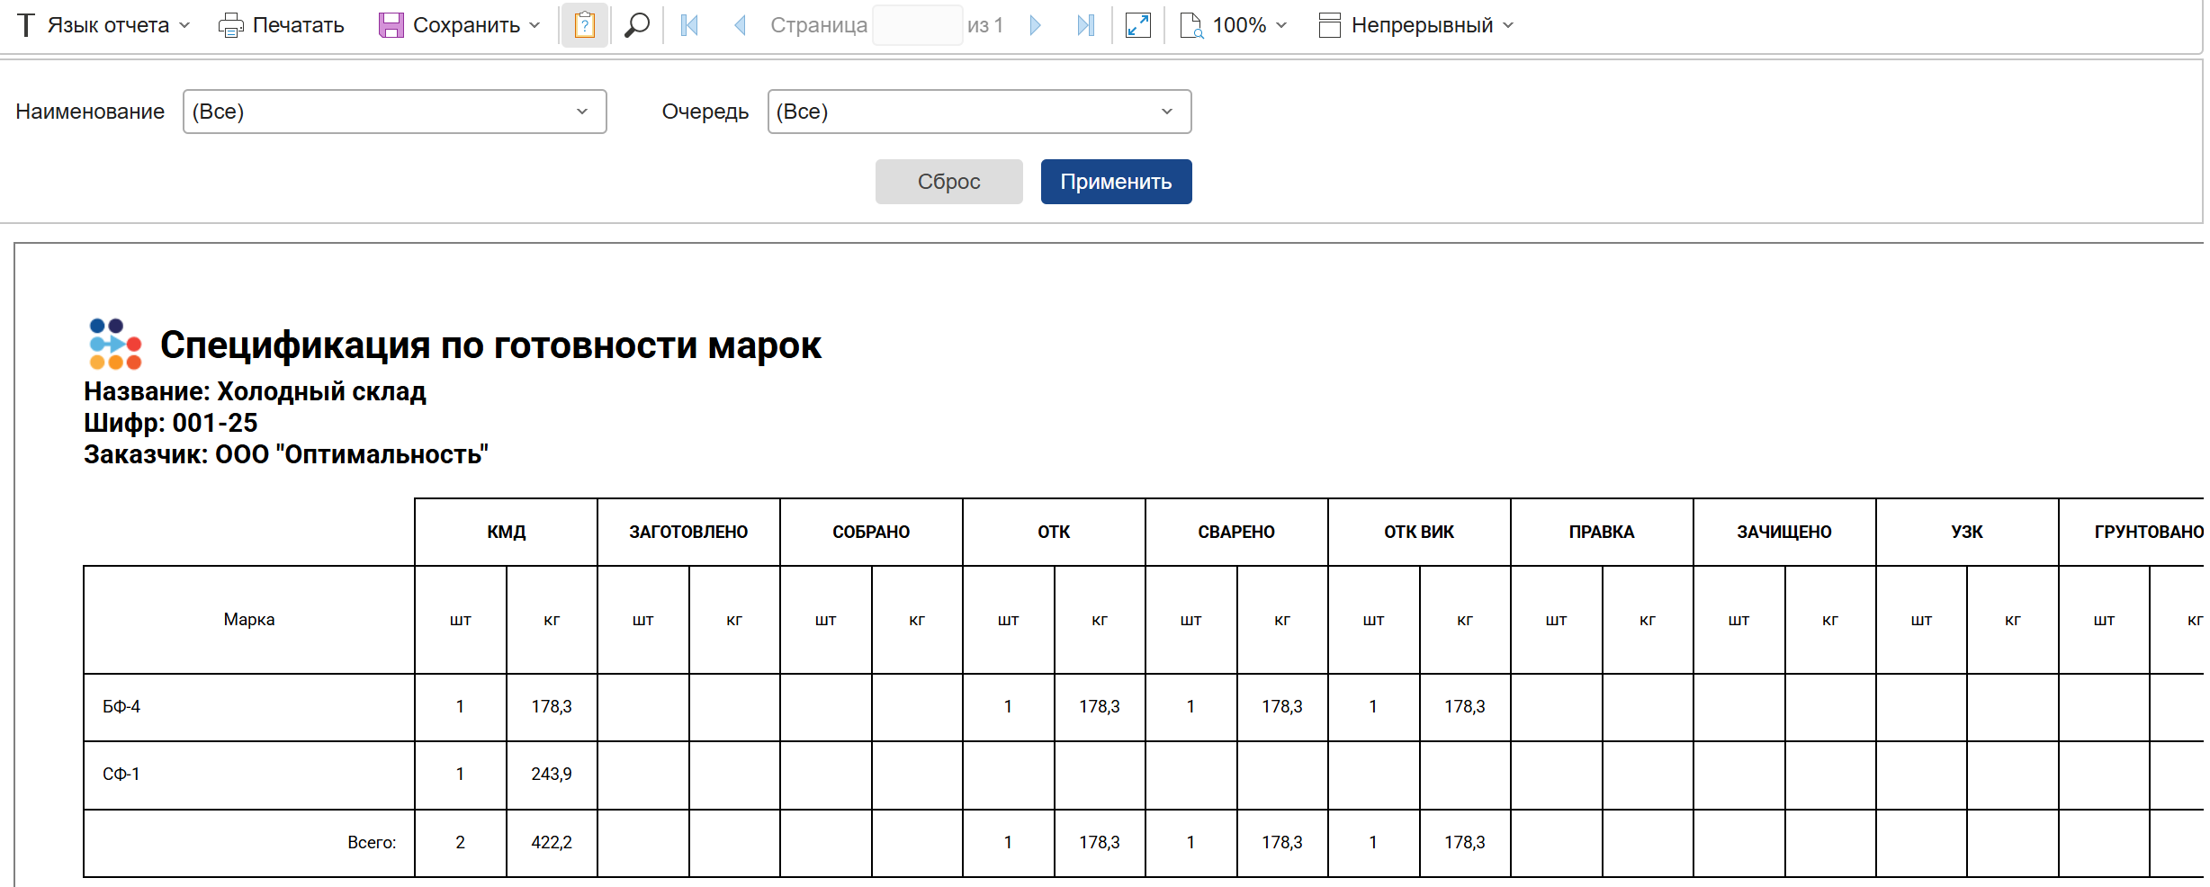Image resolution: width=2210 pixels, height=887 pixels.
Task: Select the БФ-4 mark cell
Action: pos(249,707)
